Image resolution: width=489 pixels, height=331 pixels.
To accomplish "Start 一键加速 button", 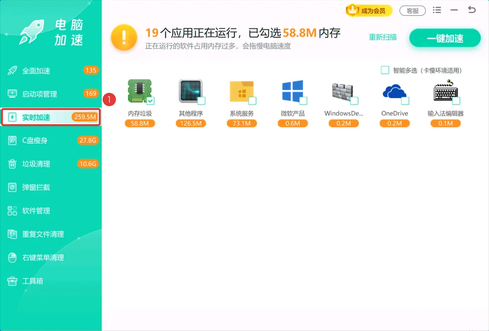I will pos(445,38).
